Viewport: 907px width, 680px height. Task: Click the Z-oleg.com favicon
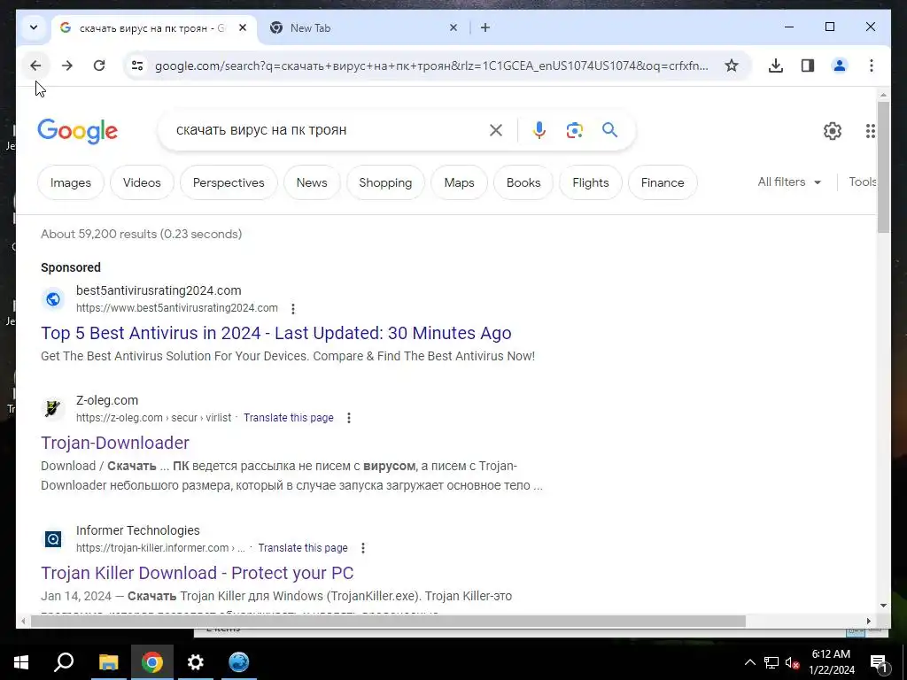pos(52,408)
